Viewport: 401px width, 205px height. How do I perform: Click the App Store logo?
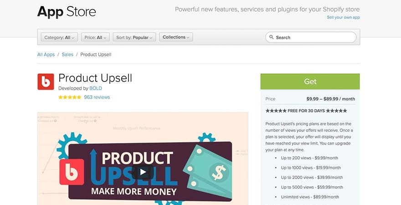tap(67, 11)
